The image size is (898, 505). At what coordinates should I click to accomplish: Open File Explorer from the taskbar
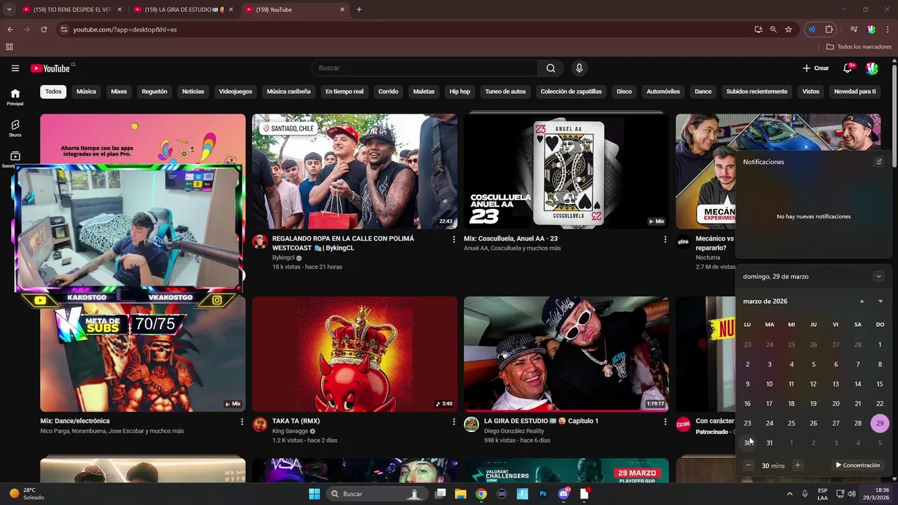click(x=460, y=494)
